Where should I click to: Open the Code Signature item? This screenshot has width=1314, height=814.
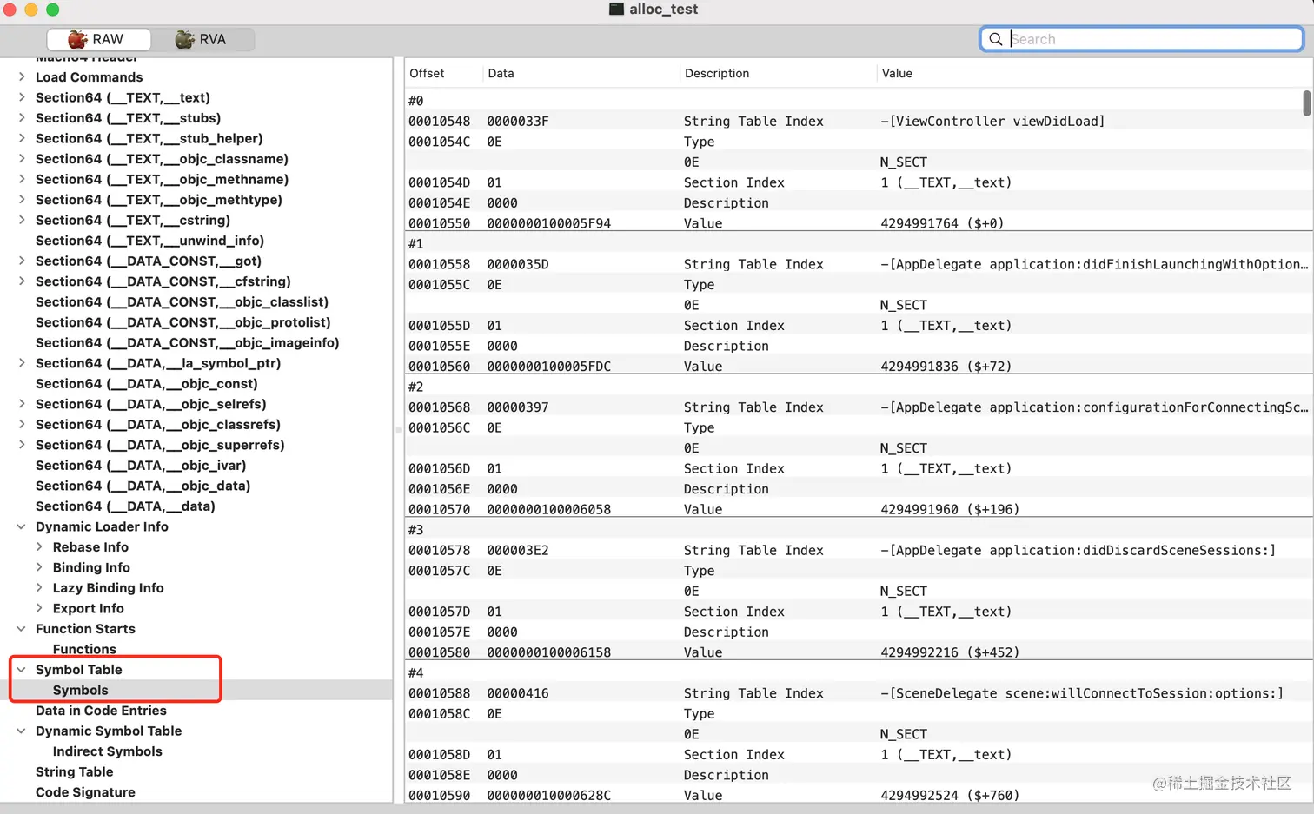pos(85,791)
